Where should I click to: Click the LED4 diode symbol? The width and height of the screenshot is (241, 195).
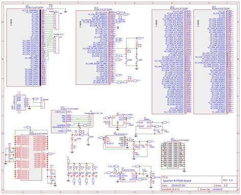click(86, 174)
